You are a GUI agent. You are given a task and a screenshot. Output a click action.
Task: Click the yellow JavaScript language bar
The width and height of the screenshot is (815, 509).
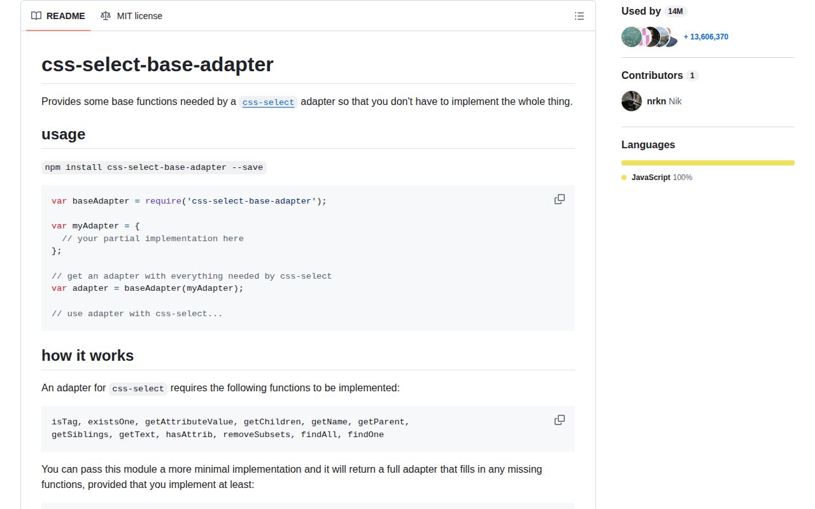pyautogui.click(x=708, y=163)
